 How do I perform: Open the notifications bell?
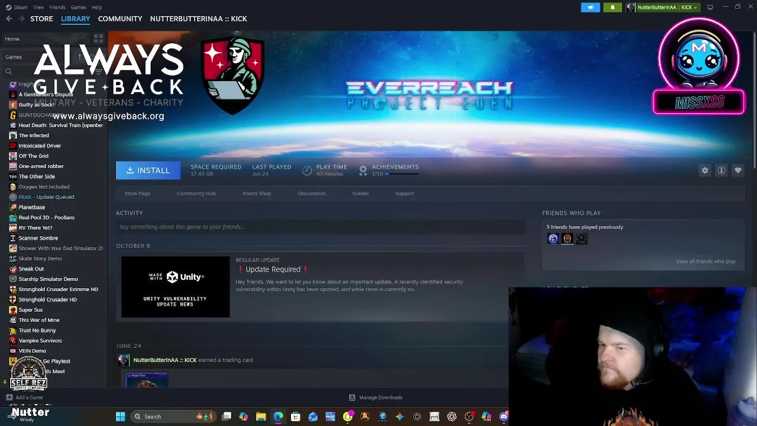613,7
